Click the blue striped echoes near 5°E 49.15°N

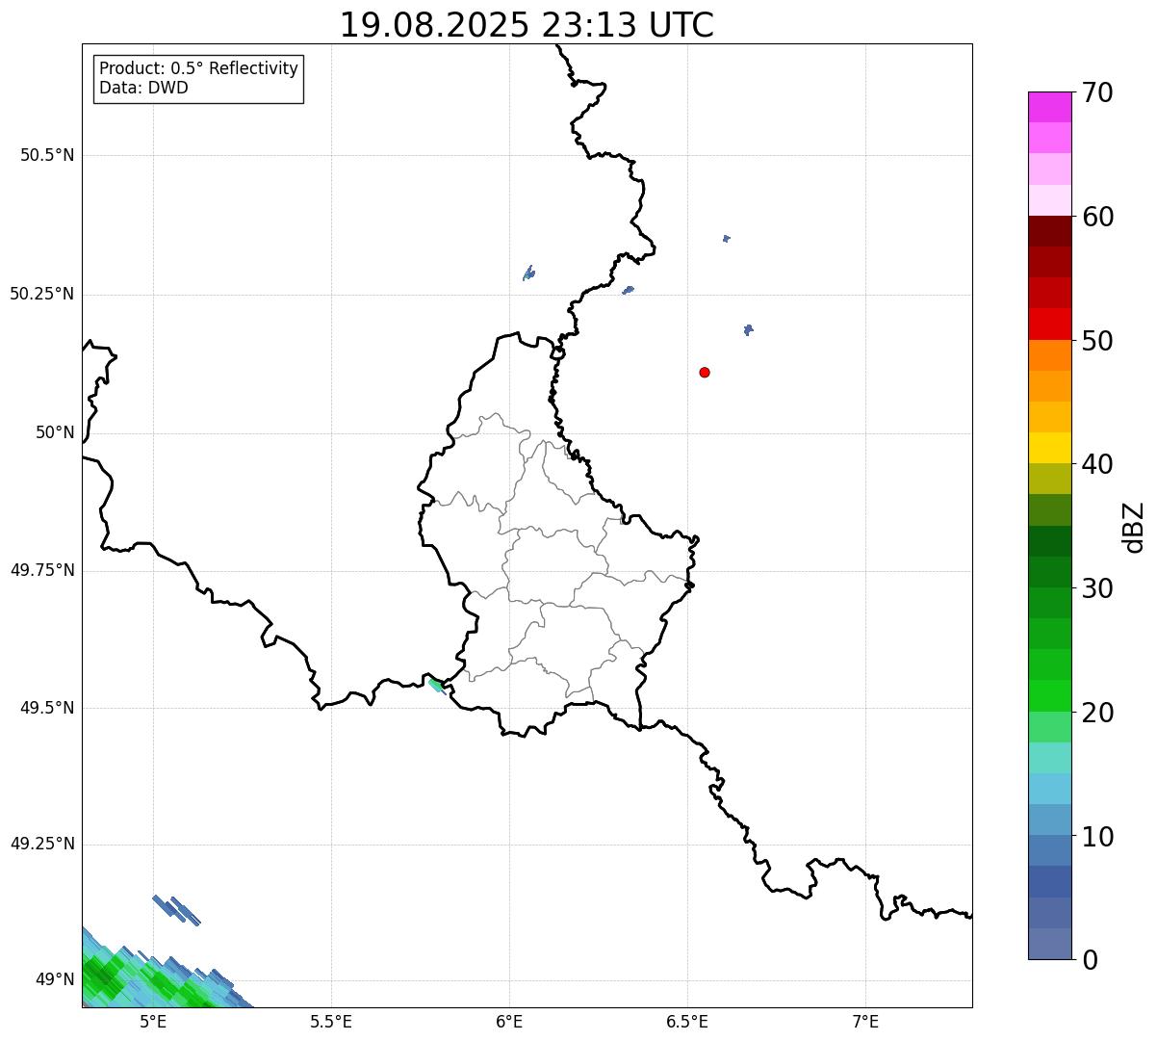[176, 909]
